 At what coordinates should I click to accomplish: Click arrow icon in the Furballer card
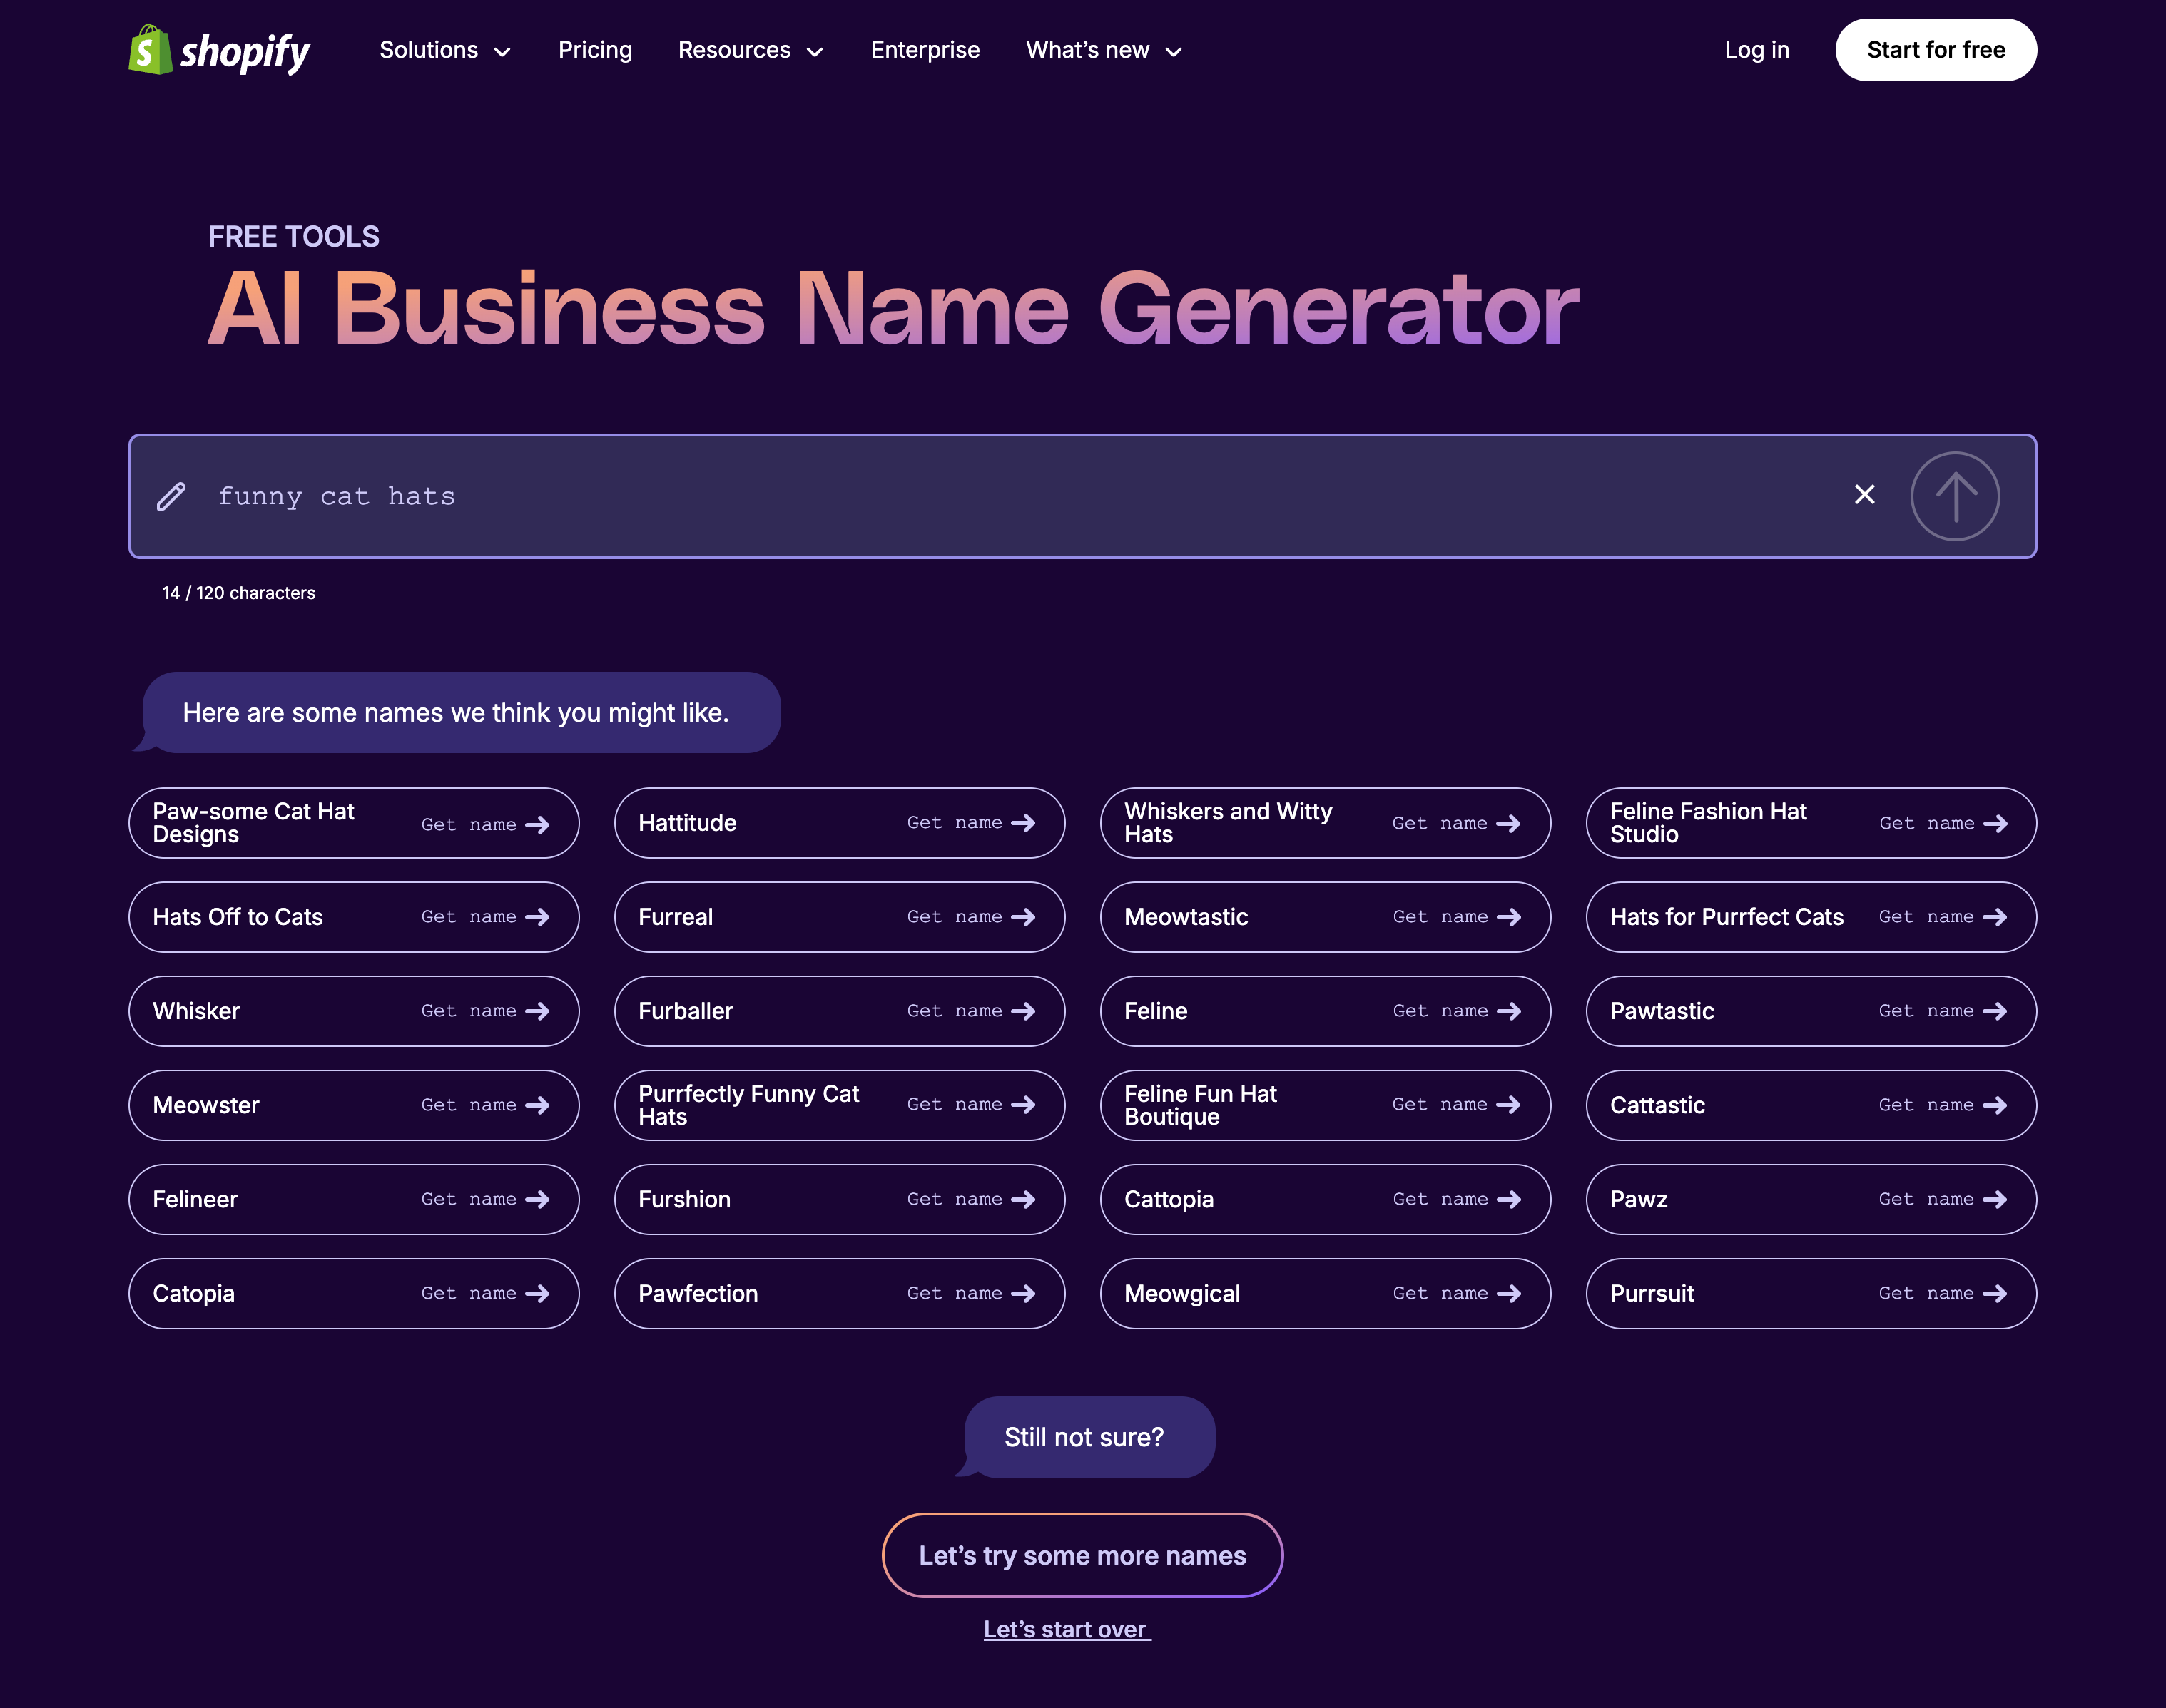coord(1022,1011)
